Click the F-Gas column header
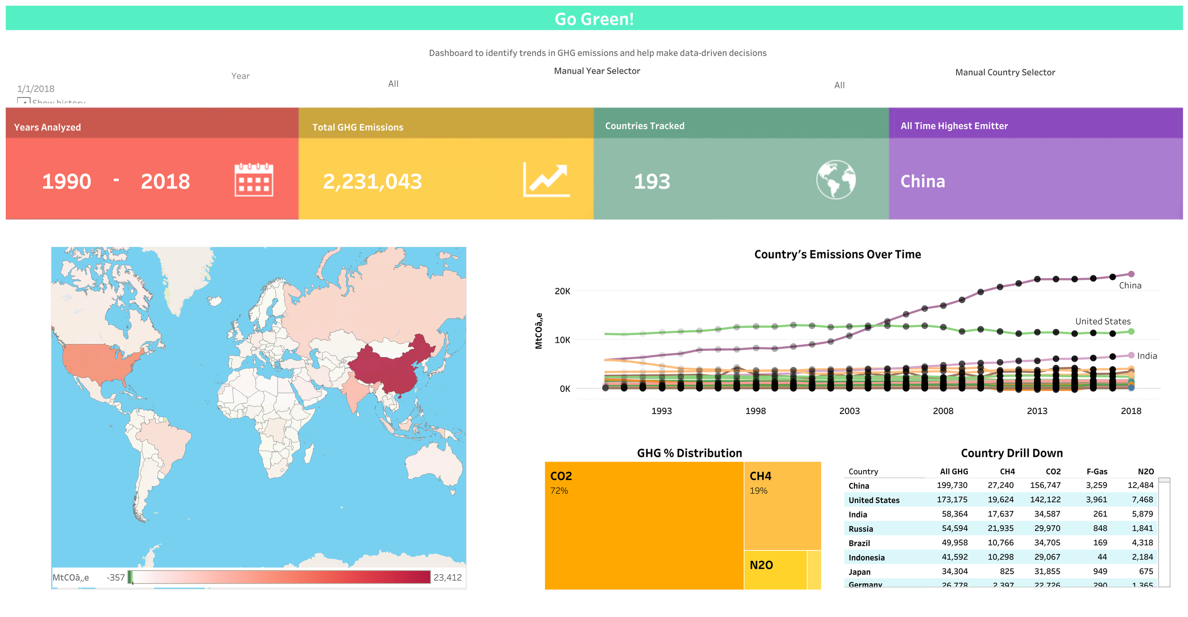Screen dimensions: 1188x617 pos(1096,472)
